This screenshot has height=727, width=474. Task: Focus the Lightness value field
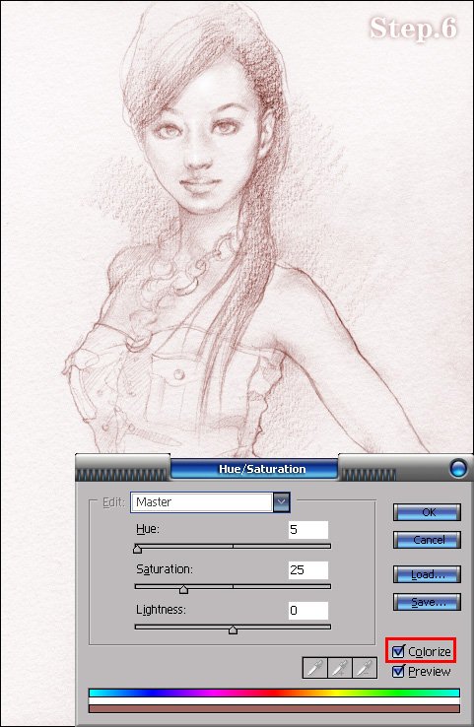coord(308,610)
